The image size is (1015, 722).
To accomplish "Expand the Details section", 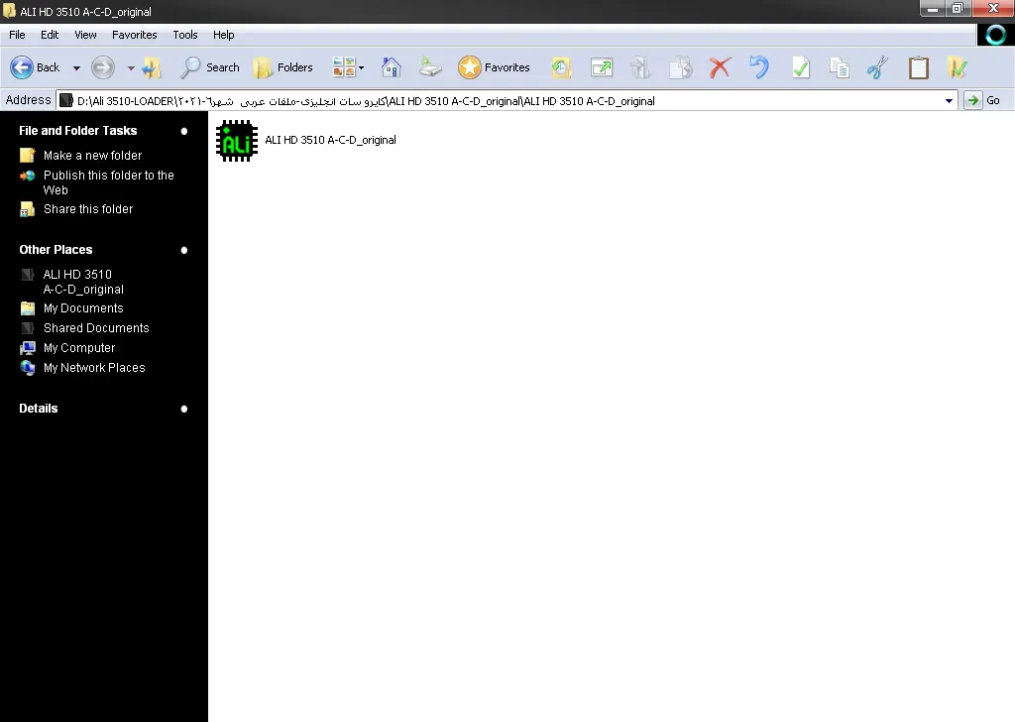I will click(183, 410).
